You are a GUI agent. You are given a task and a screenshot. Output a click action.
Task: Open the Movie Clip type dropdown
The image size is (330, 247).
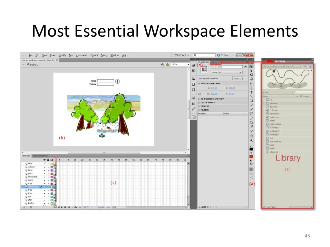(227, 72)
